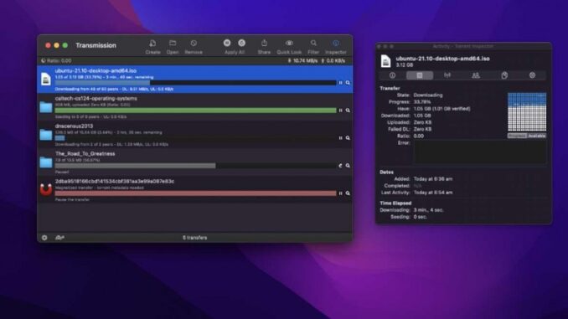Toggle Quick Look from the toolbar
Viewport: 568px width, 319px height.
coord(289,43)
